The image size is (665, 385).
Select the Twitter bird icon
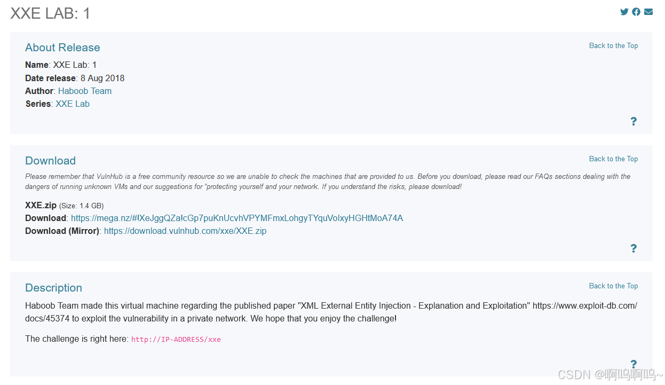[624, 11]
